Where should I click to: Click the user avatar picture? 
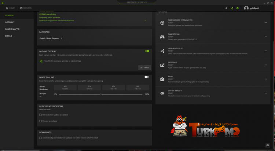(246, 8)
